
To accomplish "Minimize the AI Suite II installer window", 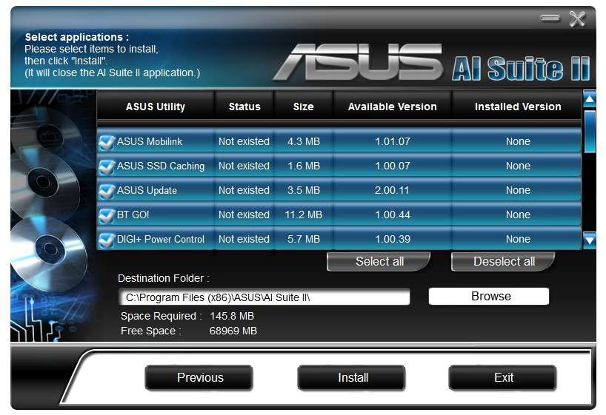I will (x=550, y=18).
